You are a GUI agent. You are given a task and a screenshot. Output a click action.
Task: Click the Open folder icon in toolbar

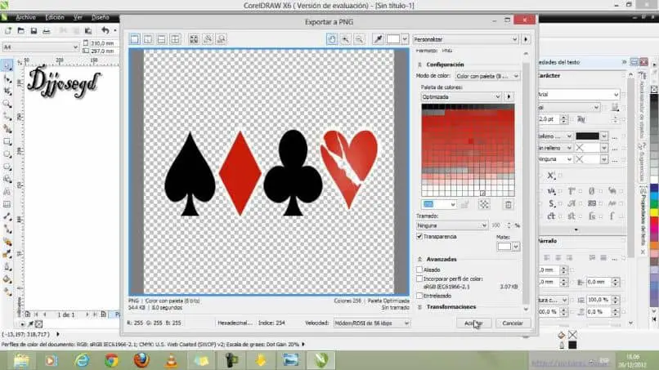point(20,31)
